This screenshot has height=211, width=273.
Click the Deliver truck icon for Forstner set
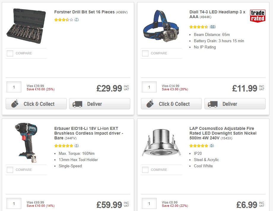pyautogui.click(x=77, y=104)
